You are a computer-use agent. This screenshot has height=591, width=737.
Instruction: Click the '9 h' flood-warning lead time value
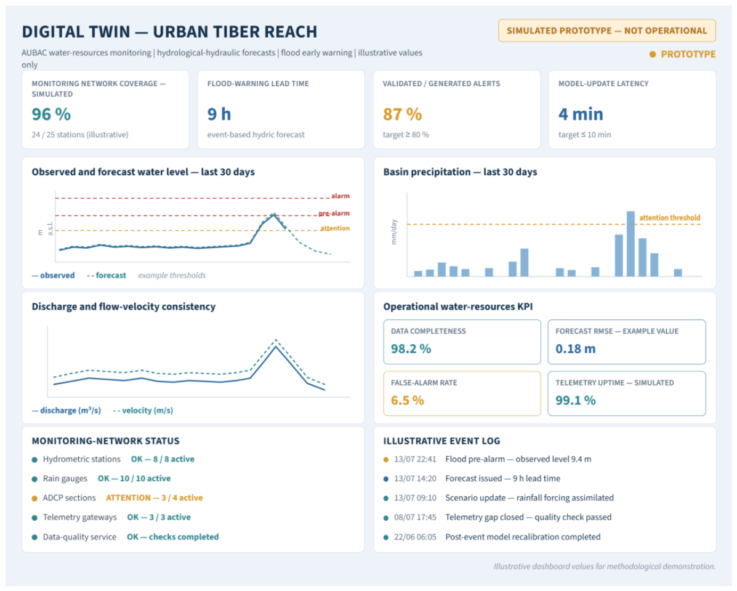pos(219,114)
